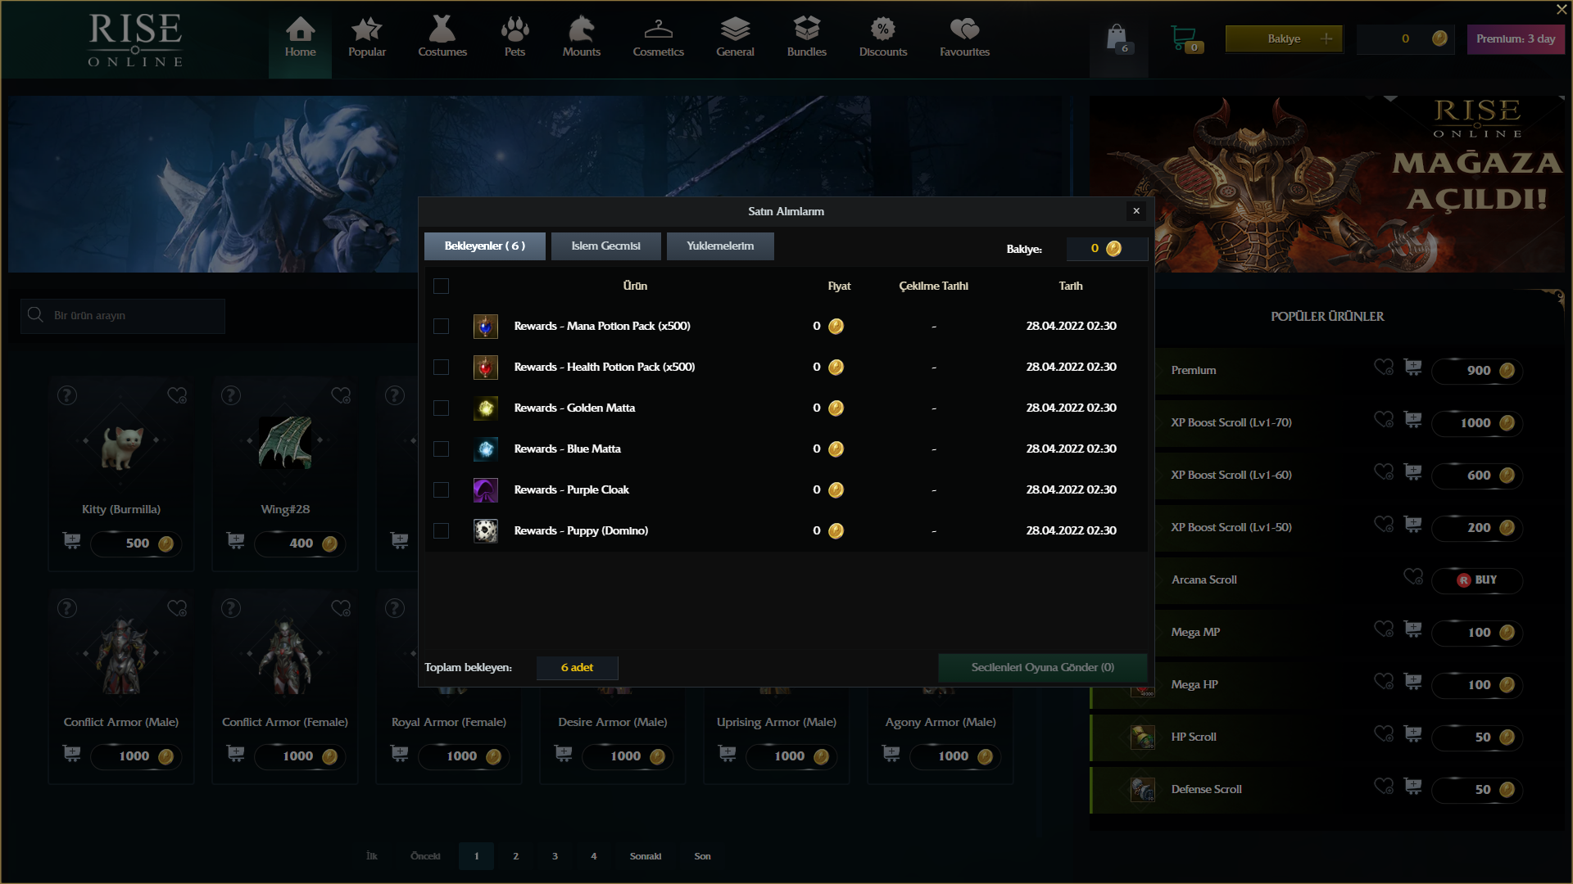The height and width of the screenshot is (884, 1573).
Task: Open the Pets category
Action: (x=515, y=38)
